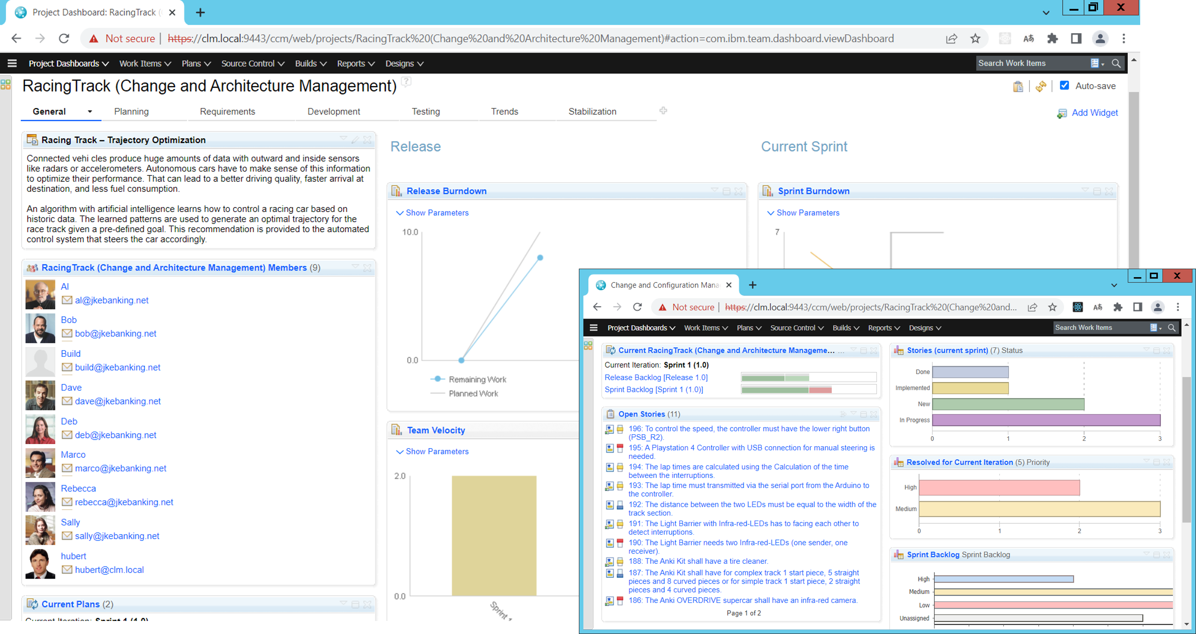Image resolution: width=1196 pixels, height=634 pixels.
Task: Switch to the Stabilization tab
Action: 592,112
